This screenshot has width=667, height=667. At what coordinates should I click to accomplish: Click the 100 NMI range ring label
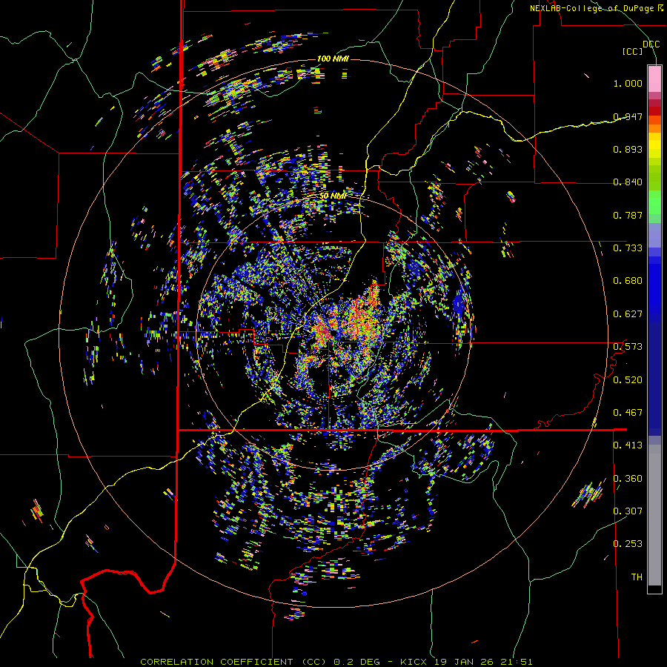(x=333, y=59)
